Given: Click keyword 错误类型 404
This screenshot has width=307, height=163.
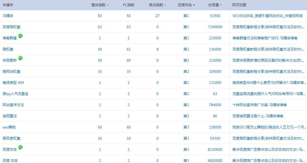Looking at the screenshot, I should coord(13,83).
